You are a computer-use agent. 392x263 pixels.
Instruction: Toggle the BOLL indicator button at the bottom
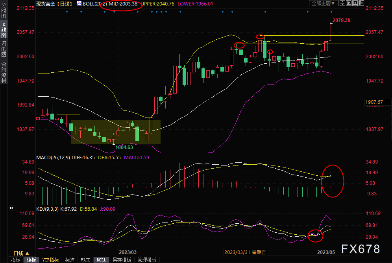click(x=101, y=260)
